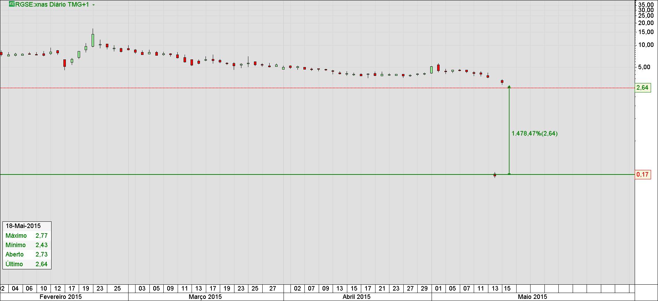Click the "RGSE:xnas Diário TMG+1" chart title

point(52,5)
